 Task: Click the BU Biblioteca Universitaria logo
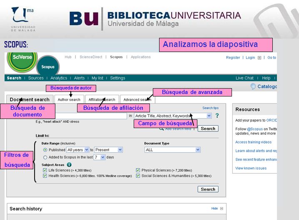[x=155, y=19]
